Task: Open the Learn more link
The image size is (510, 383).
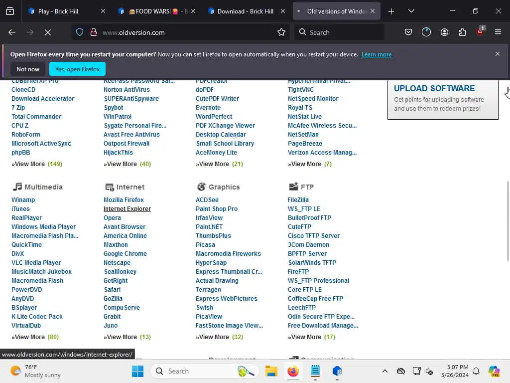Action: coord(377,54)
